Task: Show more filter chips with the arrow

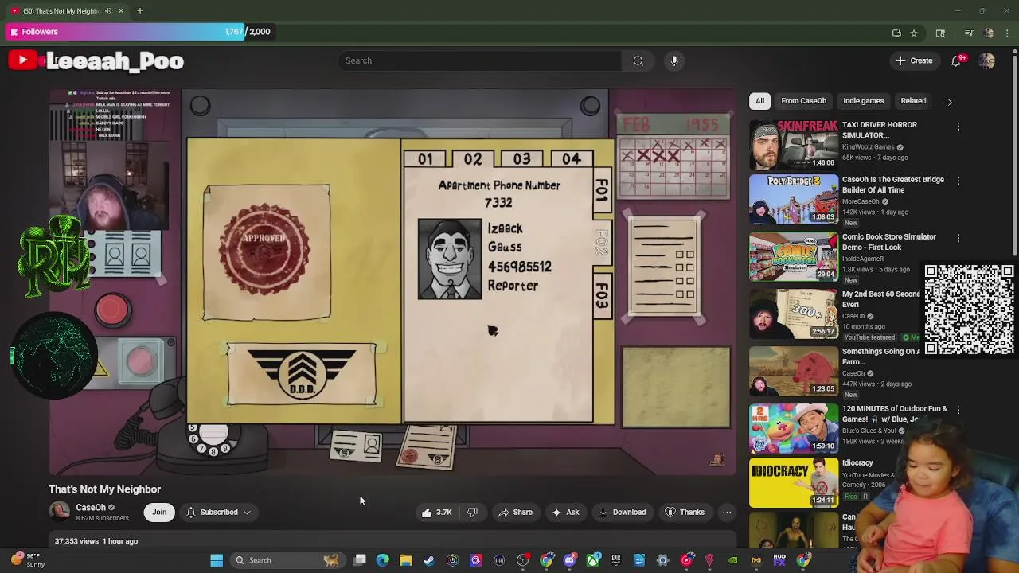Action: (949, 101)
